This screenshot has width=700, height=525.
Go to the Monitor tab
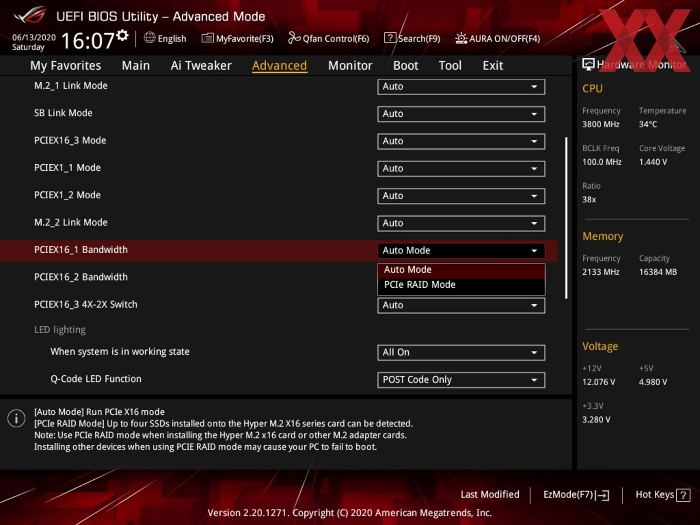[351, 65]
